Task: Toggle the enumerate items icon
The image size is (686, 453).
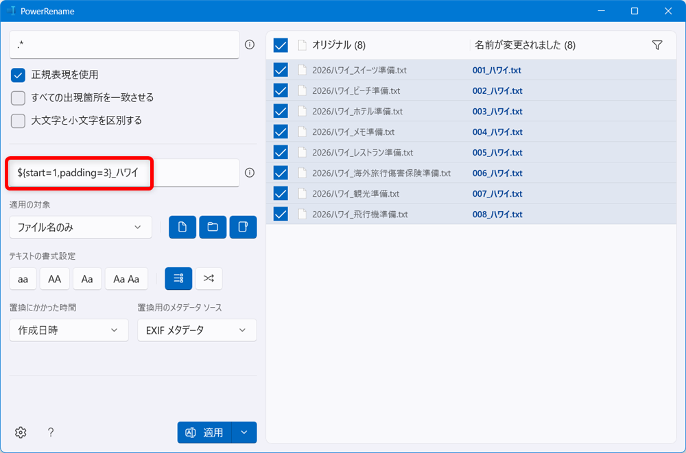Action: tap(178, 278)
